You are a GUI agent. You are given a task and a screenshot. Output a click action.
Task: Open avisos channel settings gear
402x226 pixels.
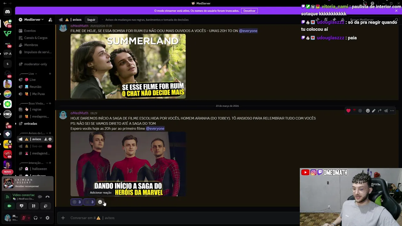tap(50, 139)
